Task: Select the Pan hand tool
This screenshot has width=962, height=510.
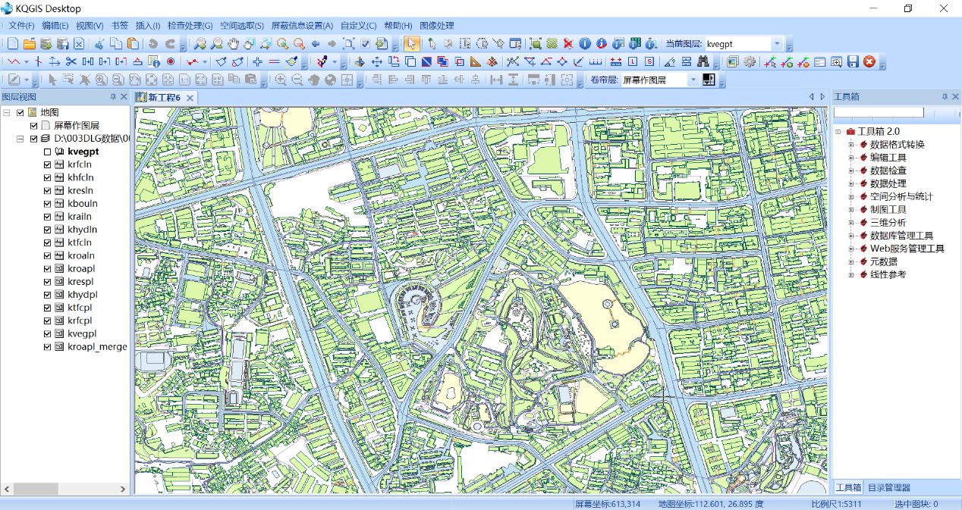Action: [234, 44]
